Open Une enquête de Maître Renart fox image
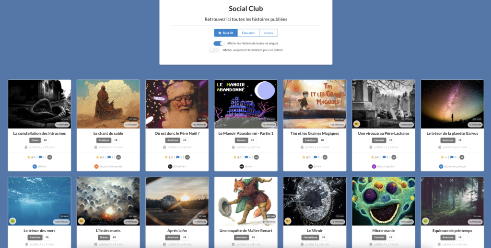The height and width of the screenshot is (248, 491). tap(246, 201)
